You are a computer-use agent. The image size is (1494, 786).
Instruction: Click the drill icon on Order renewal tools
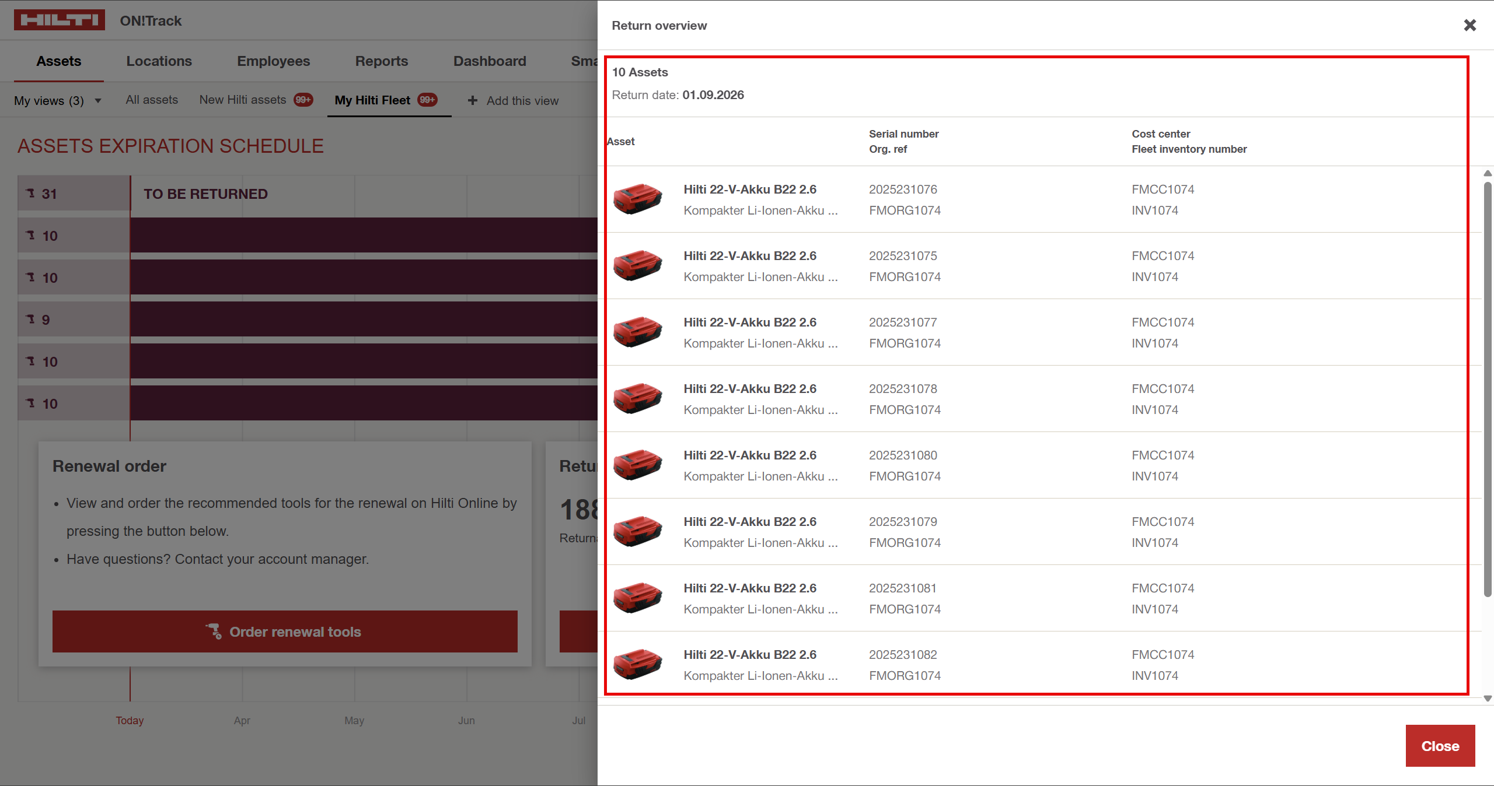(214, 631)
